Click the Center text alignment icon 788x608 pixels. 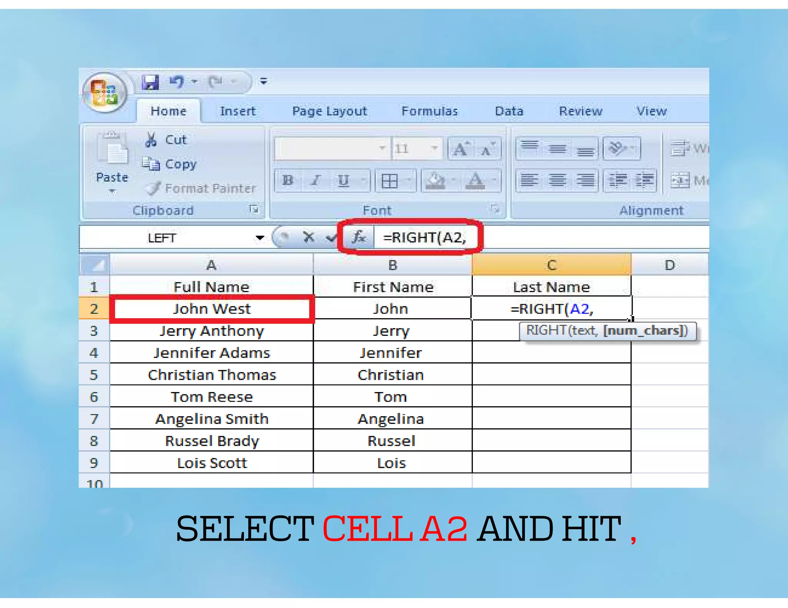(557, 179)
